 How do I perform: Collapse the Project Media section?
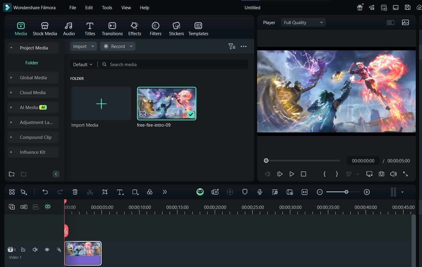(11, 48)
